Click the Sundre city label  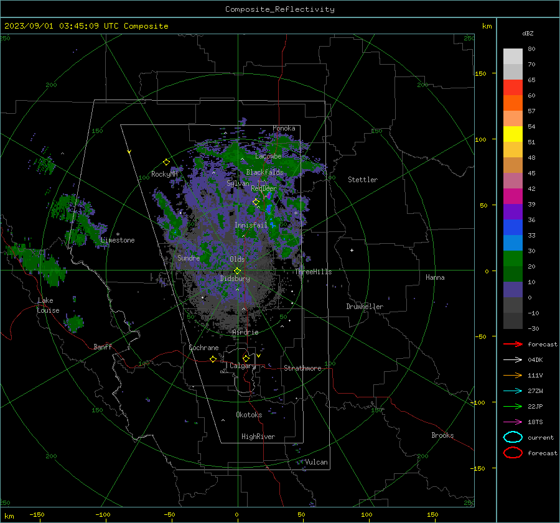click(x=189, y=257)
